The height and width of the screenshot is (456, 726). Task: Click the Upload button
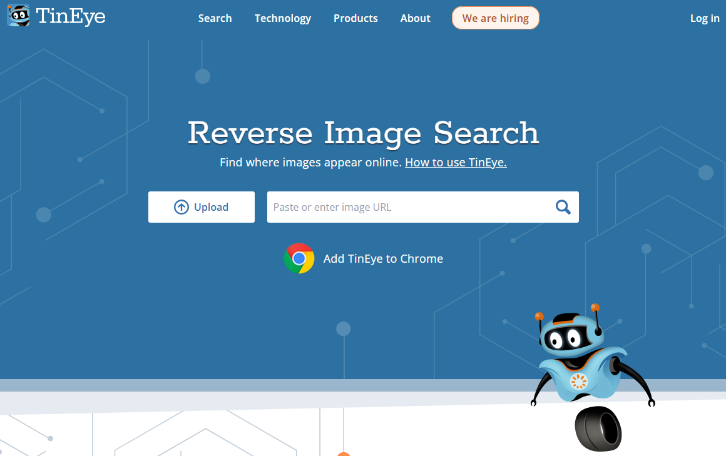202,207
